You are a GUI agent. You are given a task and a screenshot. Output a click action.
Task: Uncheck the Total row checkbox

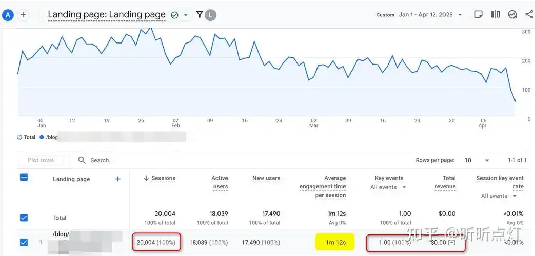click(x=24, y=218)
